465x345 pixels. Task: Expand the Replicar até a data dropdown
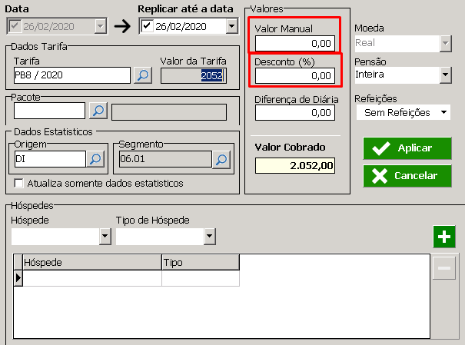coord(232,26)
